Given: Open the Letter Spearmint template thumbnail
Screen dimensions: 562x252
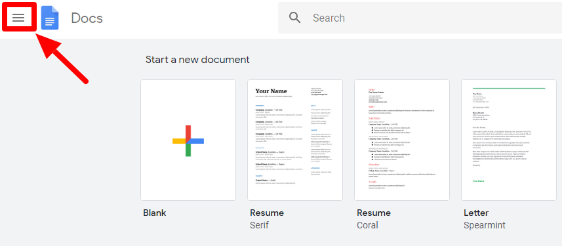Looking at the screenshot, I should 509,140.
